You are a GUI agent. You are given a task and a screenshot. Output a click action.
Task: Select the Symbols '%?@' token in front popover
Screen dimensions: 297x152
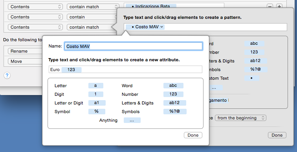pos(175,112)
